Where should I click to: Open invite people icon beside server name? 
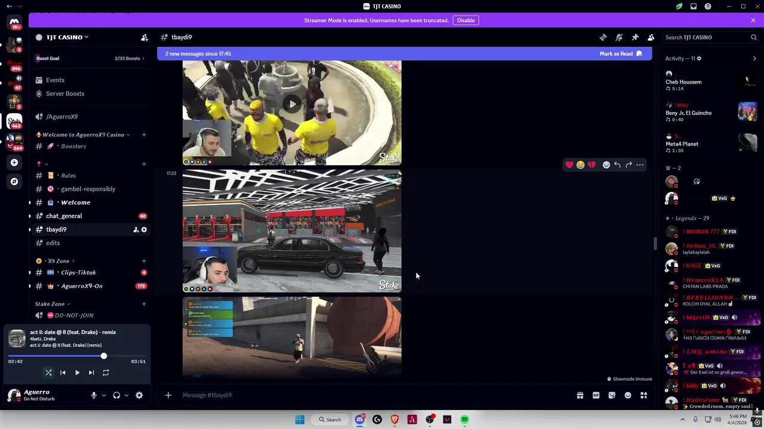[x=144, y=37]
